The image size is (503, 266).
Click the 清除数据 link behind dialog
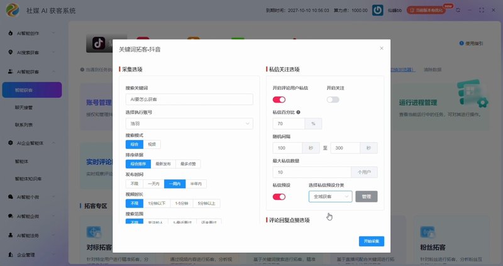[433, 69]
